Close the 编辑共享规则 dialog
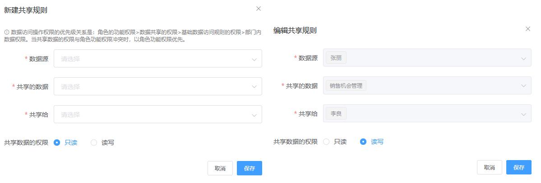The image size is (541, 183). click(527, 29)
